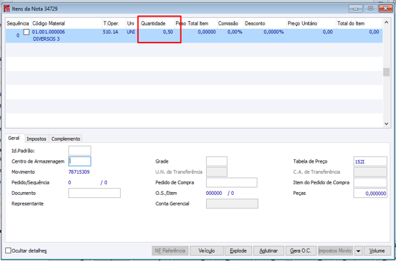The height and width of the screenshot is (261, 396).
Task: Maximize the Itens da Nota window
Action: tap(370, 9)
